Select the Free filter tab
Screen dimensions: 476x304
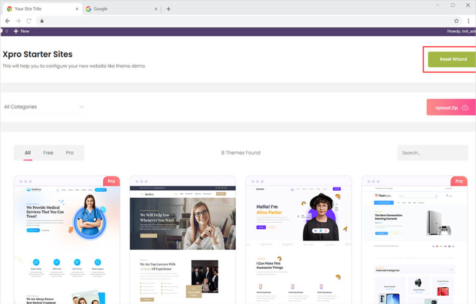(48, 153)
